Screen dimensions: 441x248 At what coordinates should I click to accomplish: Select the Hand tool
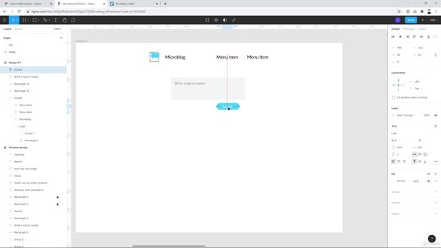click(64, 20)
